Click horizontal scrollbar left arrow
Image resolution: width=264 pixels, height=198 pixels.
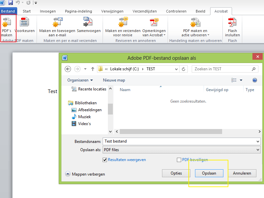tap(117, 131)
